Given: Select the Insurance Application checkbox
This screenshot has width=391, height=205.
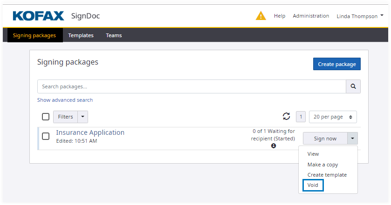Looking at the screenshot, I should (x=46, y=136).
